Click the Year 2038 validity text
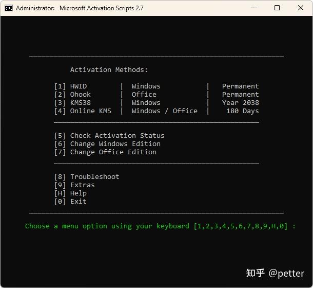The image size is (313, 288). pos(240,103)
